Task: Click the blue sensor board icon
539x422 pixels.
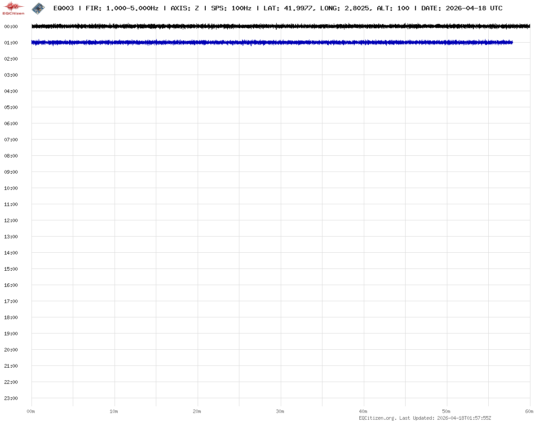Action: pyautogui.click(x=38, y=8)
